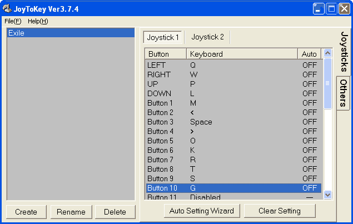Click the Clear Setting button
Viewport: 353px width, 224px height.
(280, 211)
